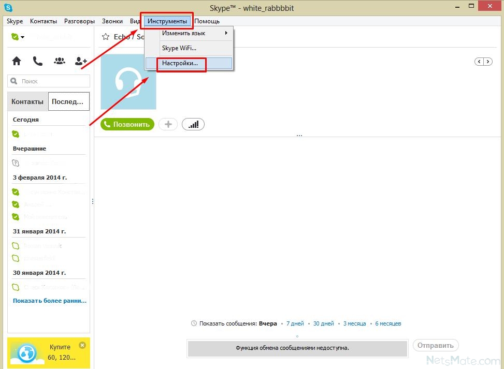
Task: Select the unknown-status contact under Вчерашние
Action: [x=49, y=163]
